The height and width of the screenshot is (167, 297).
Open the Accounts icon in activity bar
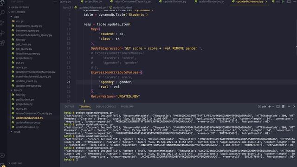click(x=2, y=155)
